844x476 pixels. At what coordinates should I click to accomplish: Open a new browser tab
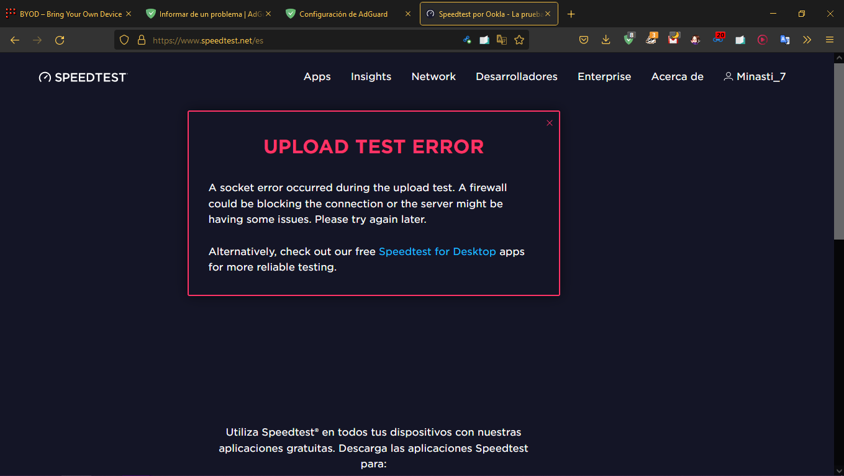(571, 14)
